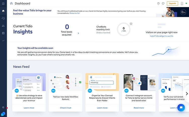Open Install Tidio widget to see this link

[162, 36]
